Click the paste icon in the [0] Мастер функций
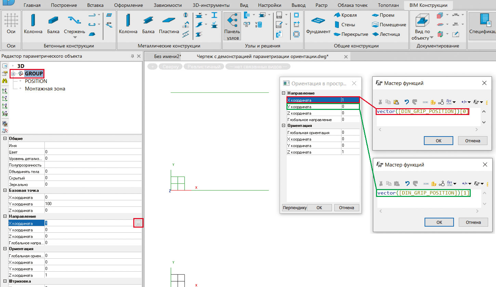 pyautogui.click(x=396, y=102)
